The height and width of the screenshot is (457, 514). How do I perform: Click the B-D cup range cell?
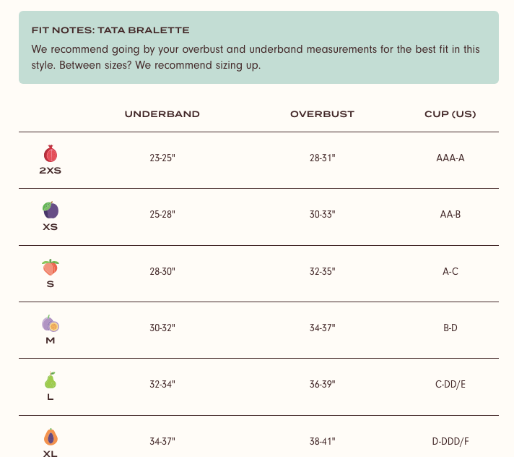pyautogui.click(x=450, y=328)
